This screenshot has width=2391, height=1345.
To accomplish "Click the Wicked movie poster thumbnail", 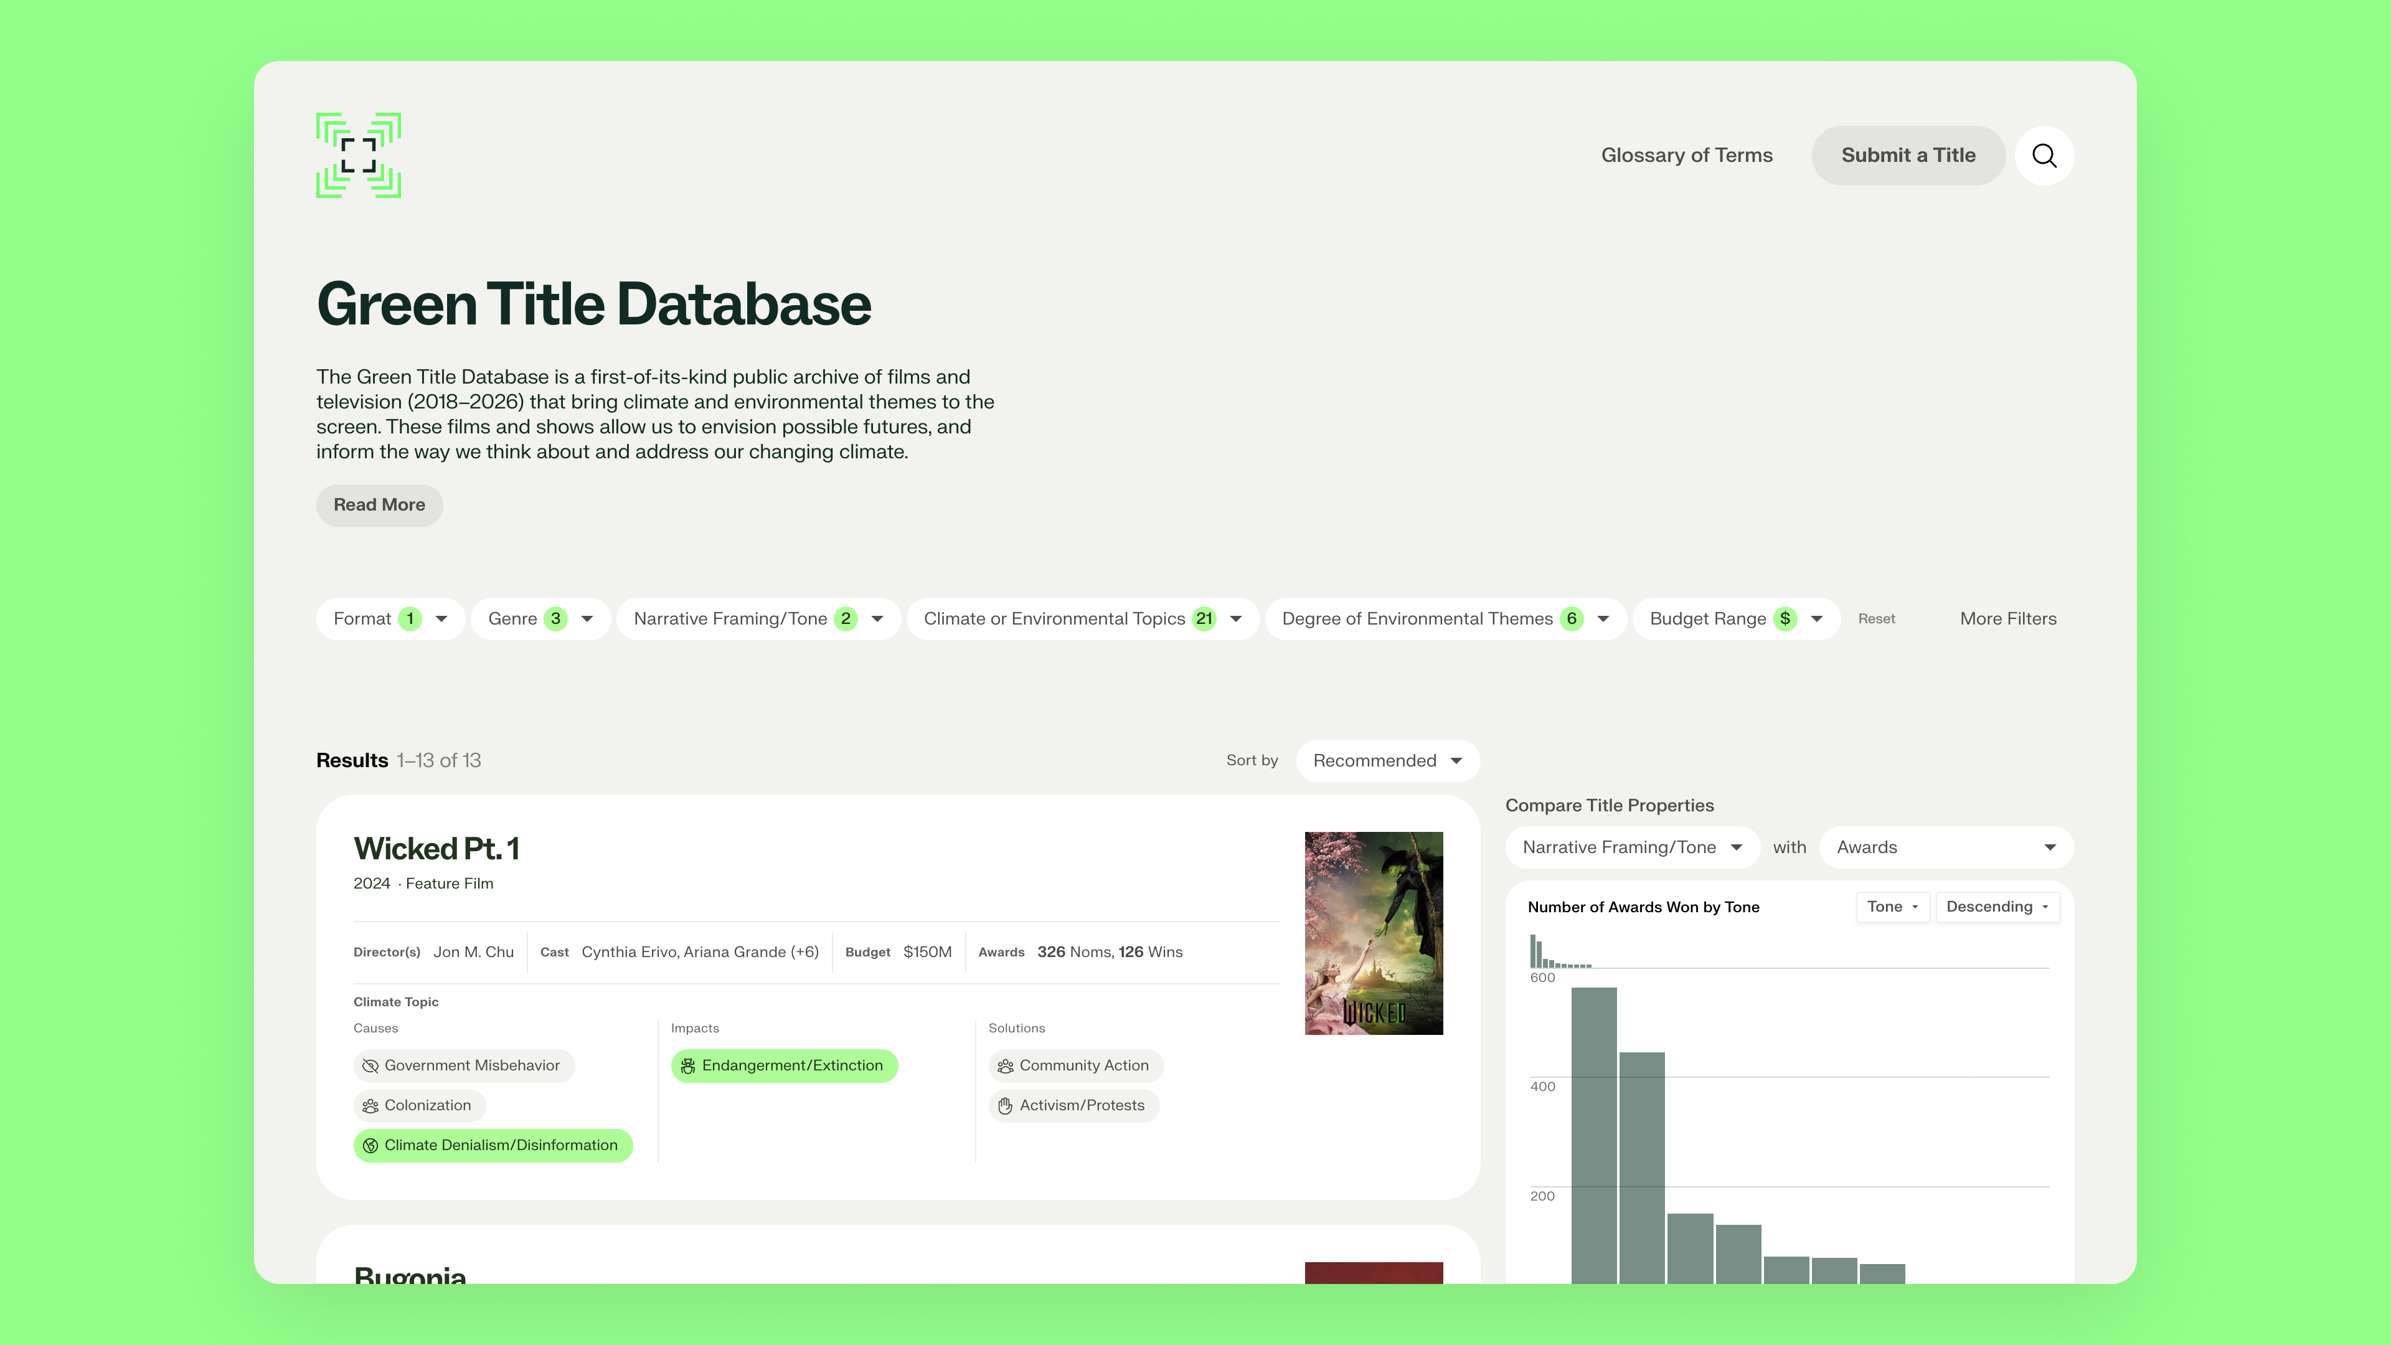I will pos(1374,933).
